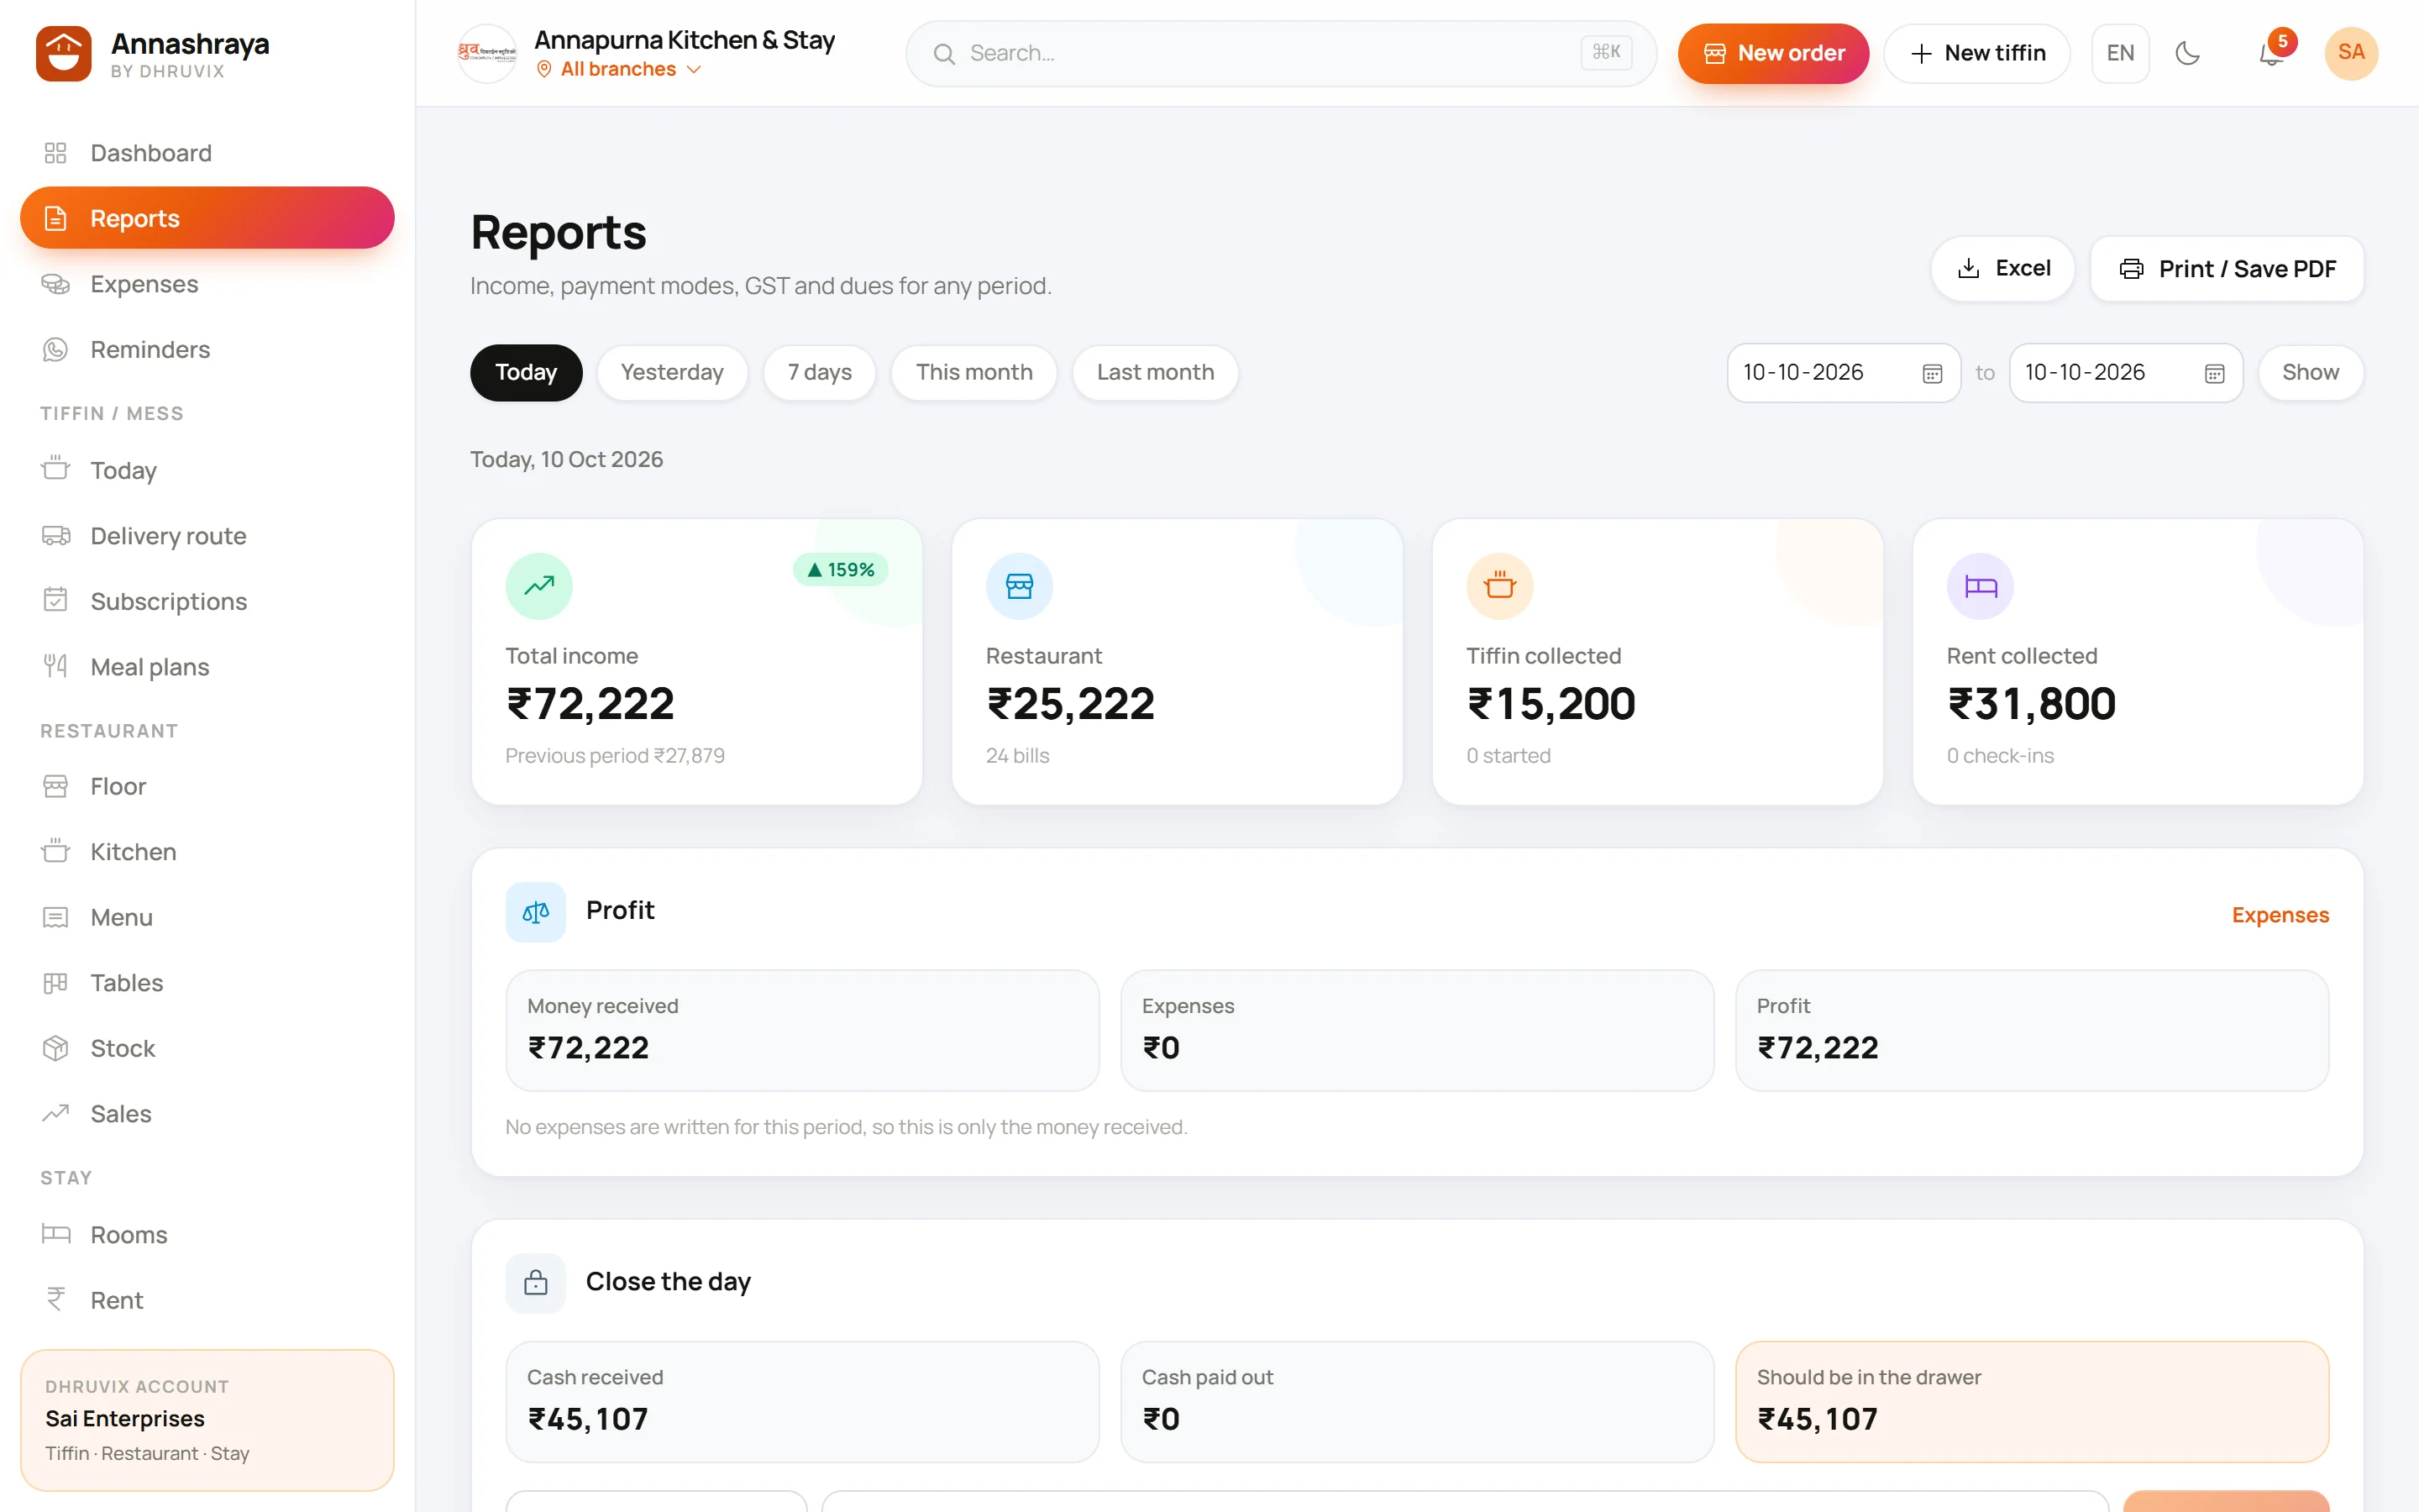Open calendar picker in end date field
Screen dimensions: 2419x1512
pos(2214,373)
